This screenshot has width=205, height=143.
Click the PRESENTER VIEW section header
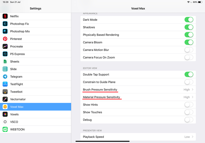tap(92, 131)
